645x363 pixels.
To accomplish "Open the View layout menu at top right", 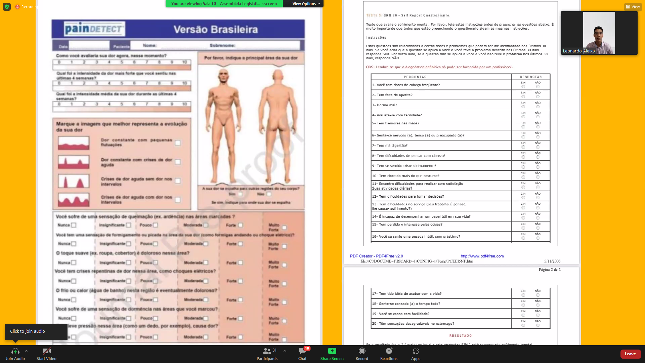I will (633, 7).
